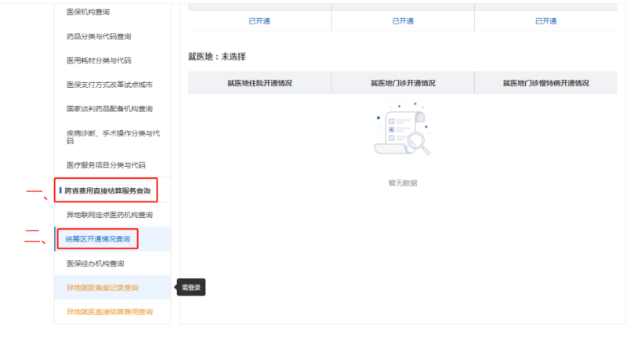627x341 pixels.
Task: Click 就医地住院开通情况 column header
Action: click(259, 82)
